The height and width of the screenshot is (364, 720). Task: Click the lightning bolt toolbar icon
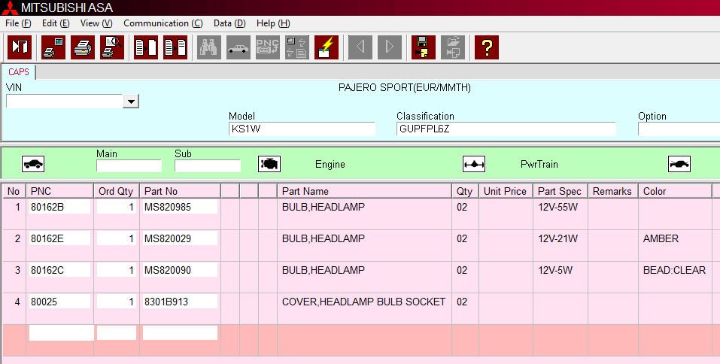[x=327, y=47]
